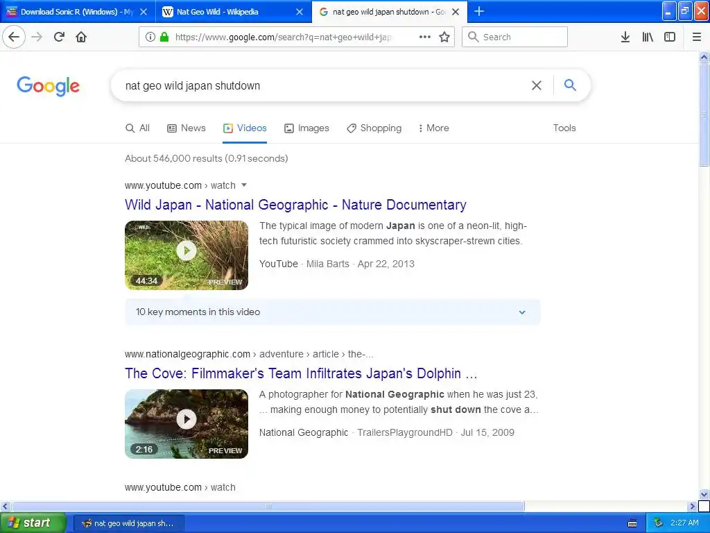Click the TrailersPlaygroundHD uploader name
This screenshot has width=710, height=533.
click(x=405, y=432)
